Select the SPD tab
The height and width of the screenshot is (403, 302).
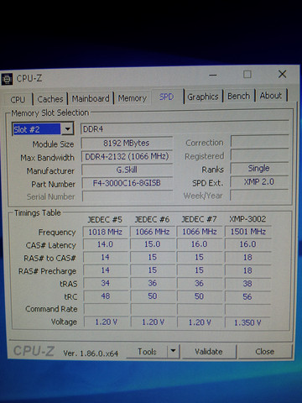(x=167, y=97)
